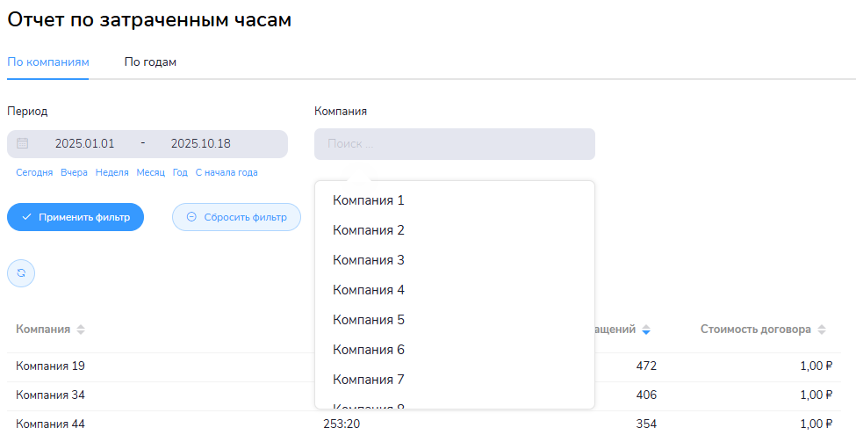Click the start date 2025.01.01 field

84,143
